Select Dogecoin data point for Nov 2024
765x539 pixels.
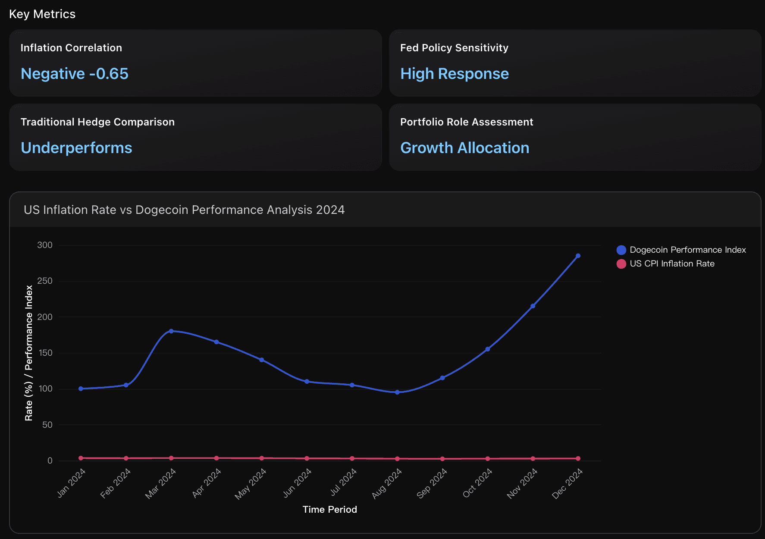(x=533, y=306)
